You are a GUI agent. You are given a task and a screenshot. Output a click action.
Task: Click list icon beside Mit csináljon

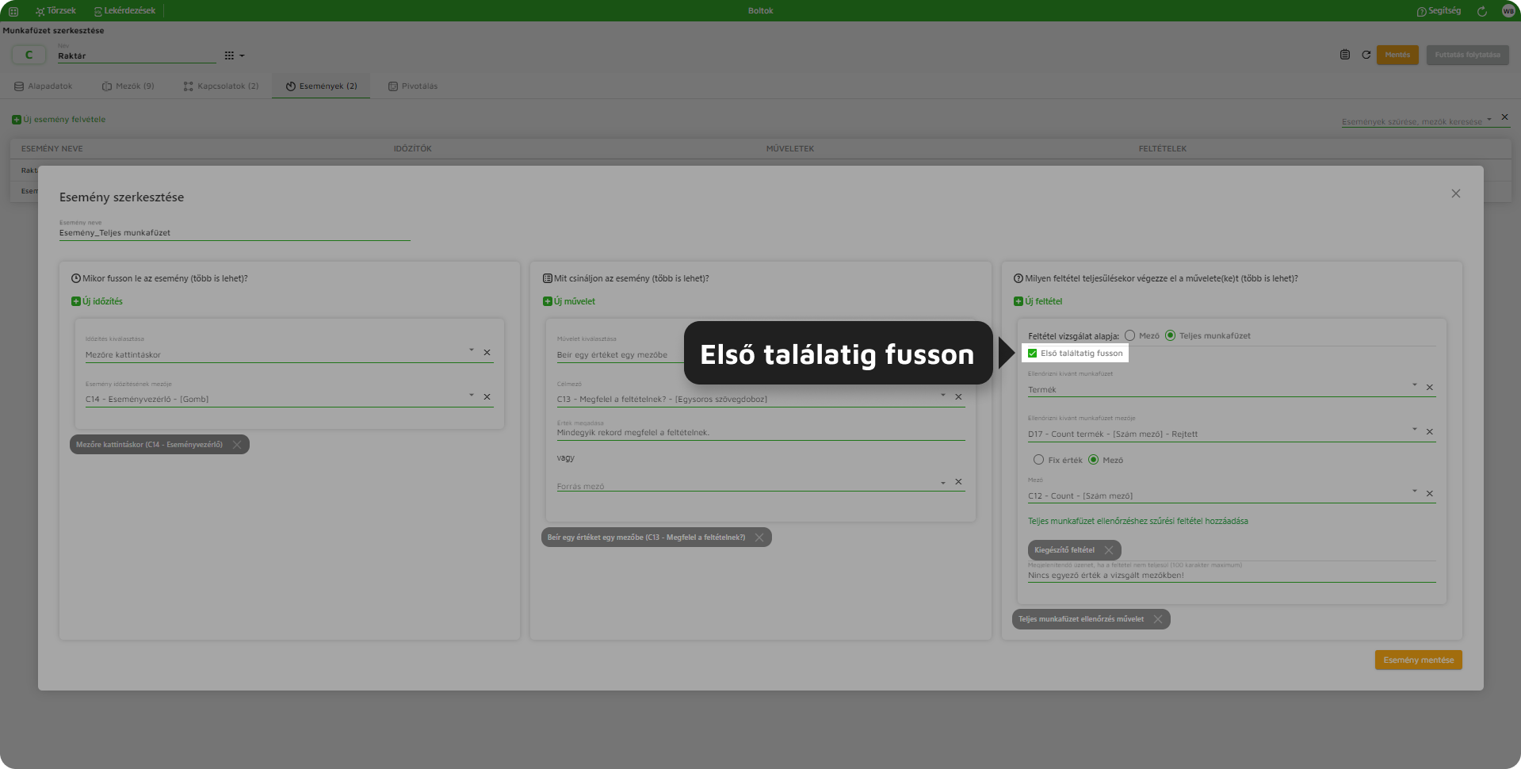(x=548, y=279)
